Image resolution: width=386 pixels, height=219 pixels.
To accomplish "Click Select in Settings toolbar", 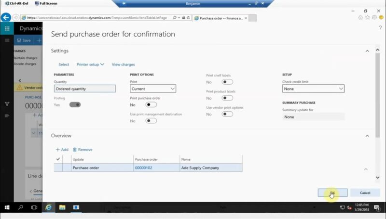I will 64,64.
